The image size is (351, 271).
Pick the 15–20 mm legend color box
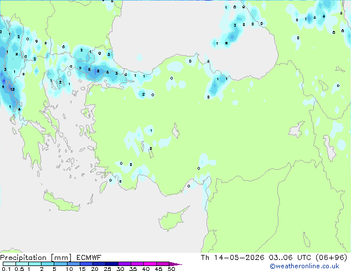click(86, 264)
